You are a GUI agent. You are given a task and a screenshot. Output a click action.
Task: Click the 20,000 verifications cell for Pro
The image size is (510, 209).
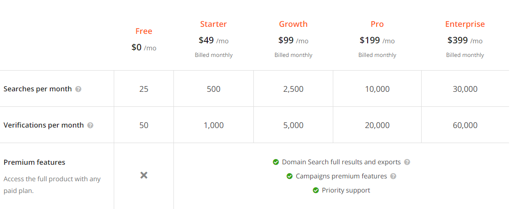tap(377, 125)
